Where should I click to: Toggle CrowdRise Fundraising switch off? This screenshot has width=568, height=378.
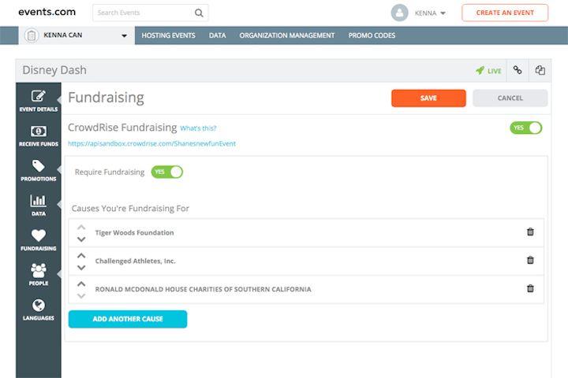click(525, 128)
